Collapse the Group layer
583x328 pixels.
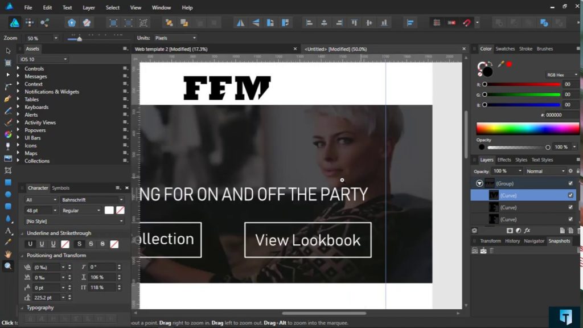pos(479,183)
